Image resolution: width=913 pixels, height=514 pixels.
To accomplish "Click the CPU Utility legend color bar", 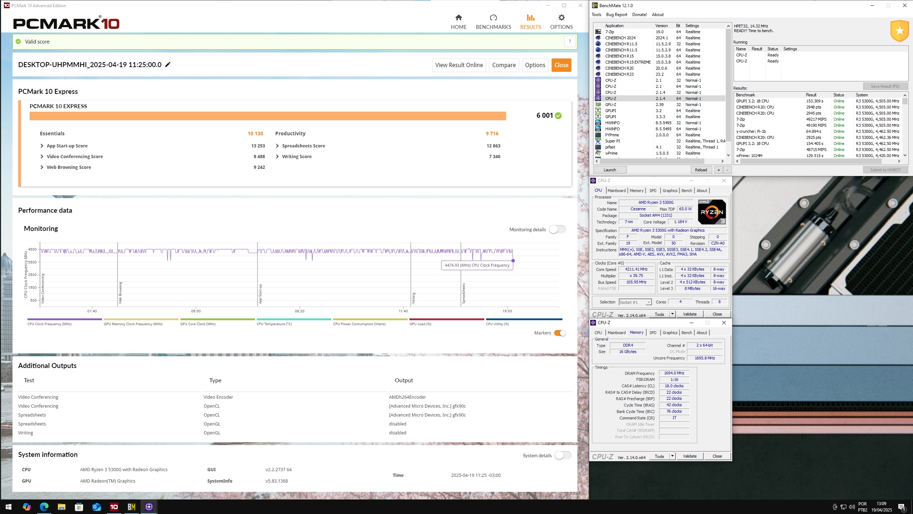I will pyautogui.click(x=524, y=319).
